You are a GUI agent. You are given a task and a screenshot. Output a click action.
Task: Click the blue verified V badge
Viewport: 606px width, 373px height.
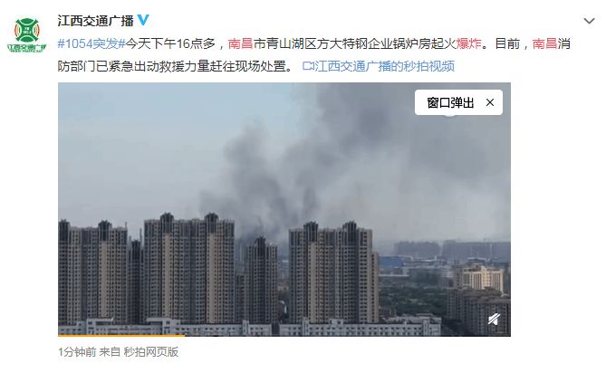(x=143, y=20)
